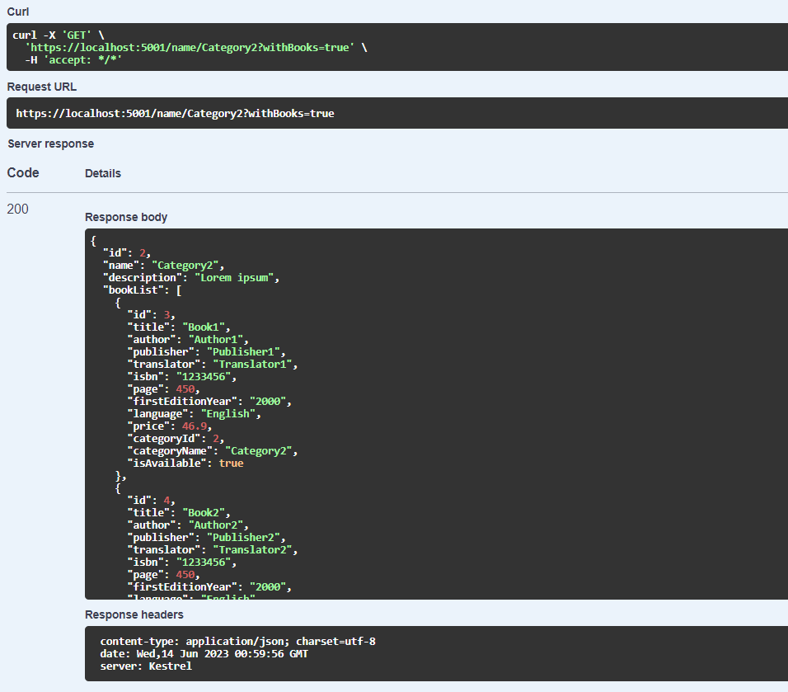
Task: Click the top-level "id": 2 line
Action: point(127,253)
